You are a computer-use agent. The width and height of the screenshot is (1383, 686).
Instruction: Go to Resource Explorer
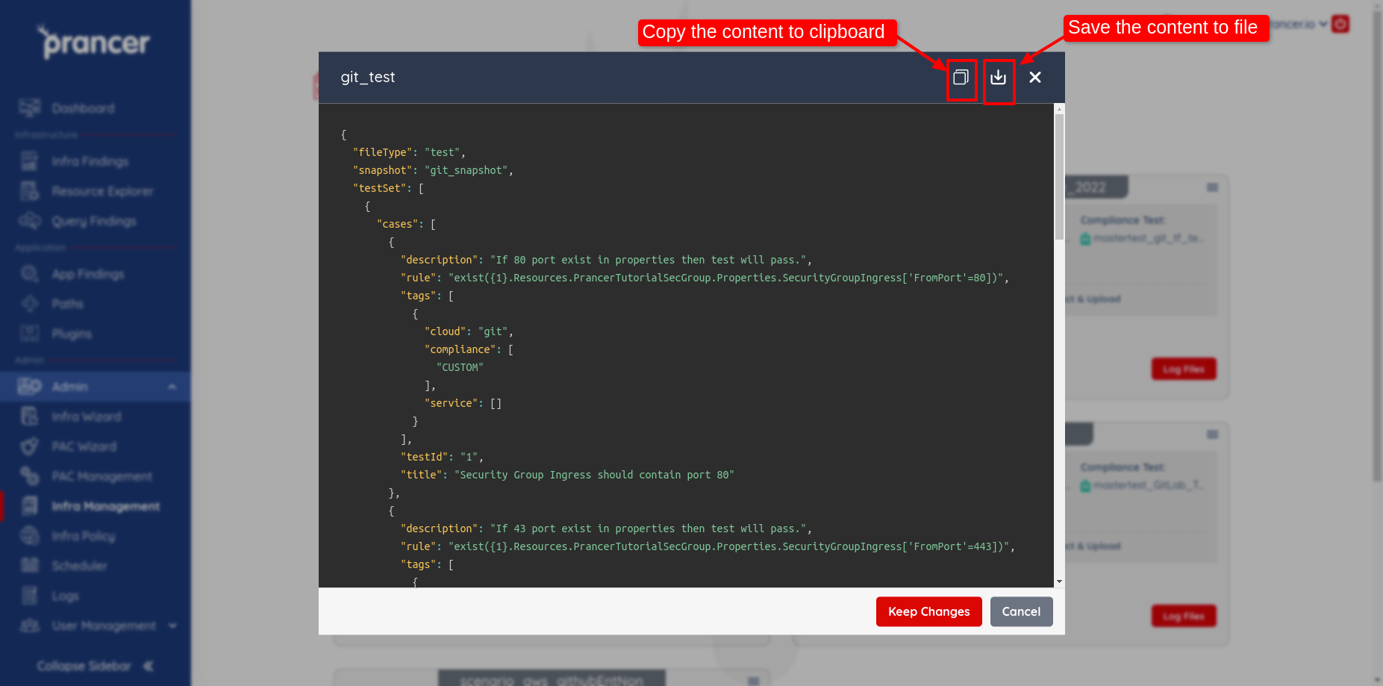click(102, 191)
